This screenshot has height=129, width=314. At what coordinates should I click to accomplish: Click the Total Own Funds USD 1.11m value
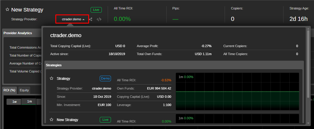(x=203, y=54)
